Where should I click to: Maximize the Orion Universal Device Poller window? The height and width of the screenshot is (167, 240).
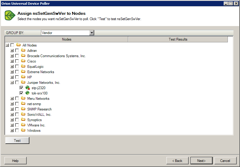[x=231, y=3]
